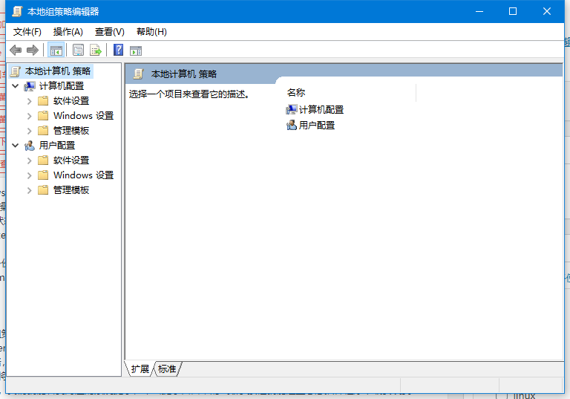Screen dimensions: 570x399
Task: Click the 用户配置 user icon in the tree
Action: [x=30, y=146]
